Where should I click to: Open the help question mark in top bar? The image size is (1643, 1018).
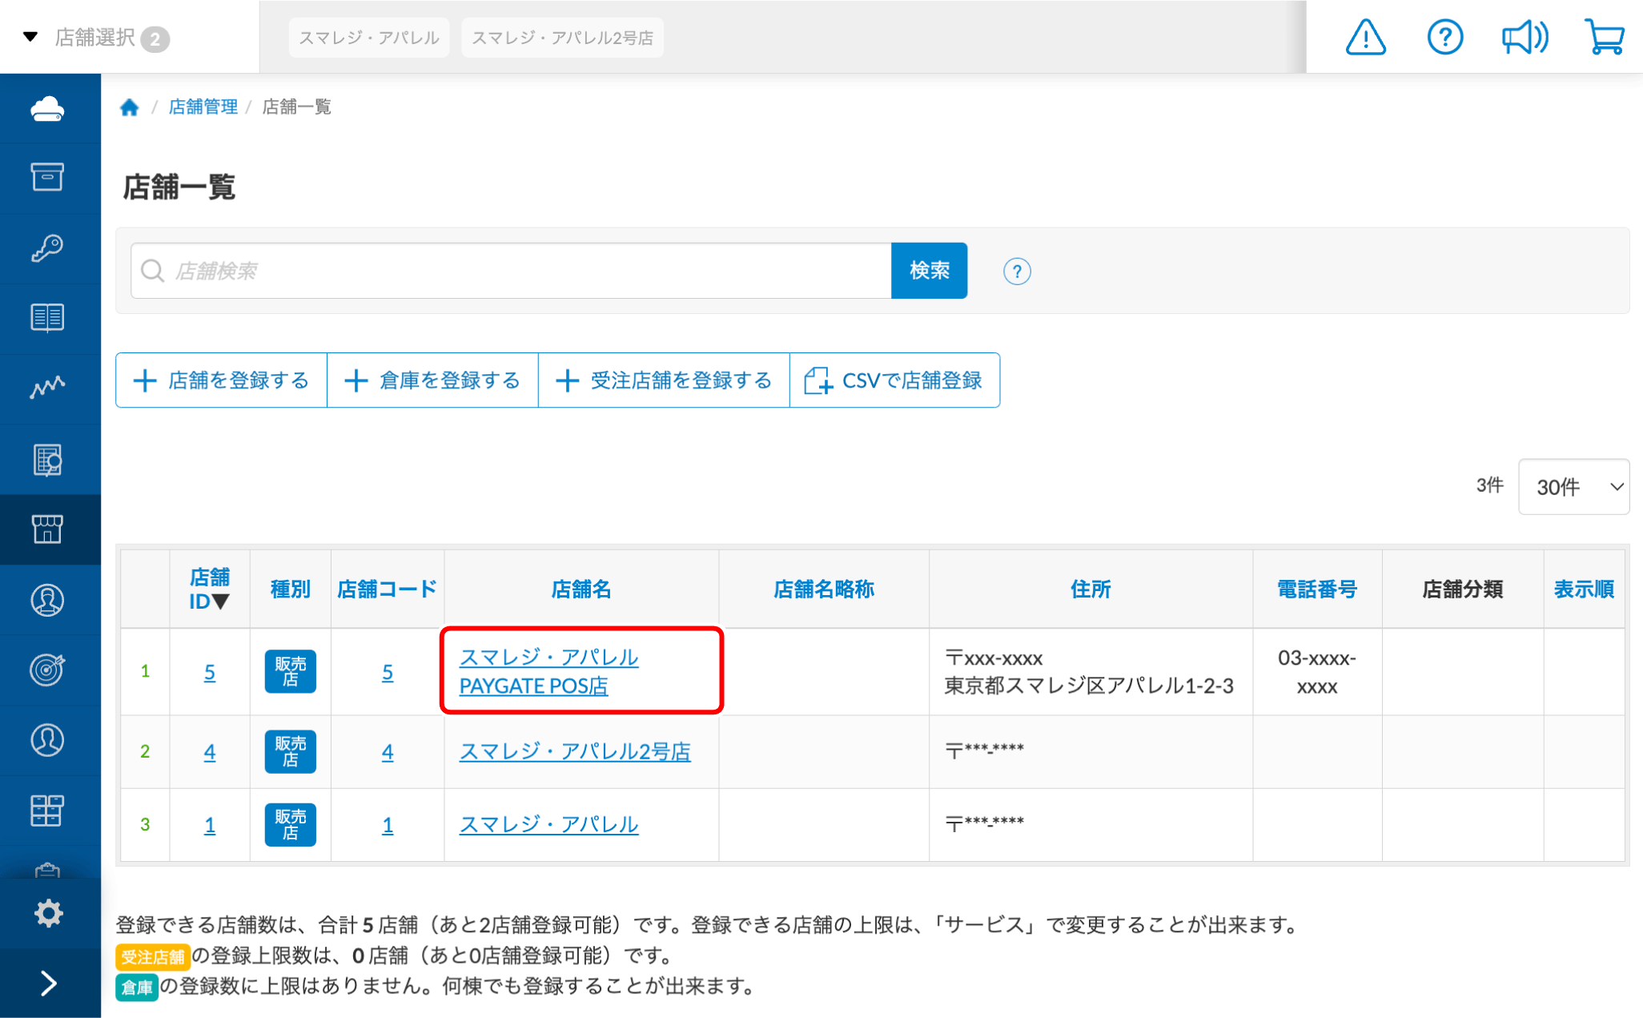point(1444,37)
